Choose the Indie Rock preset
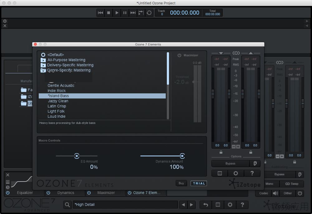Screen dimensions: 312x214 pyautogui.click(x=56, y=91)
